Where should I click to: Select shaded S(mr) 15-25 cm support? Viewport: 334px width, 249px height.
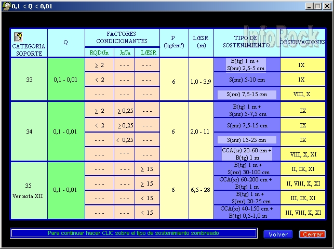[247, 140]
